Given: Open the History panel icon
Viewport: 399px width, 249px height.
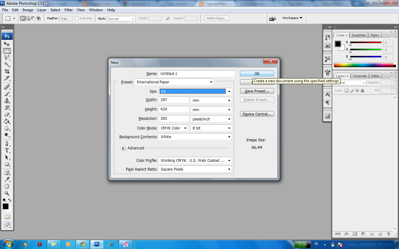Looking at the screenshot, I should (327, 37).
